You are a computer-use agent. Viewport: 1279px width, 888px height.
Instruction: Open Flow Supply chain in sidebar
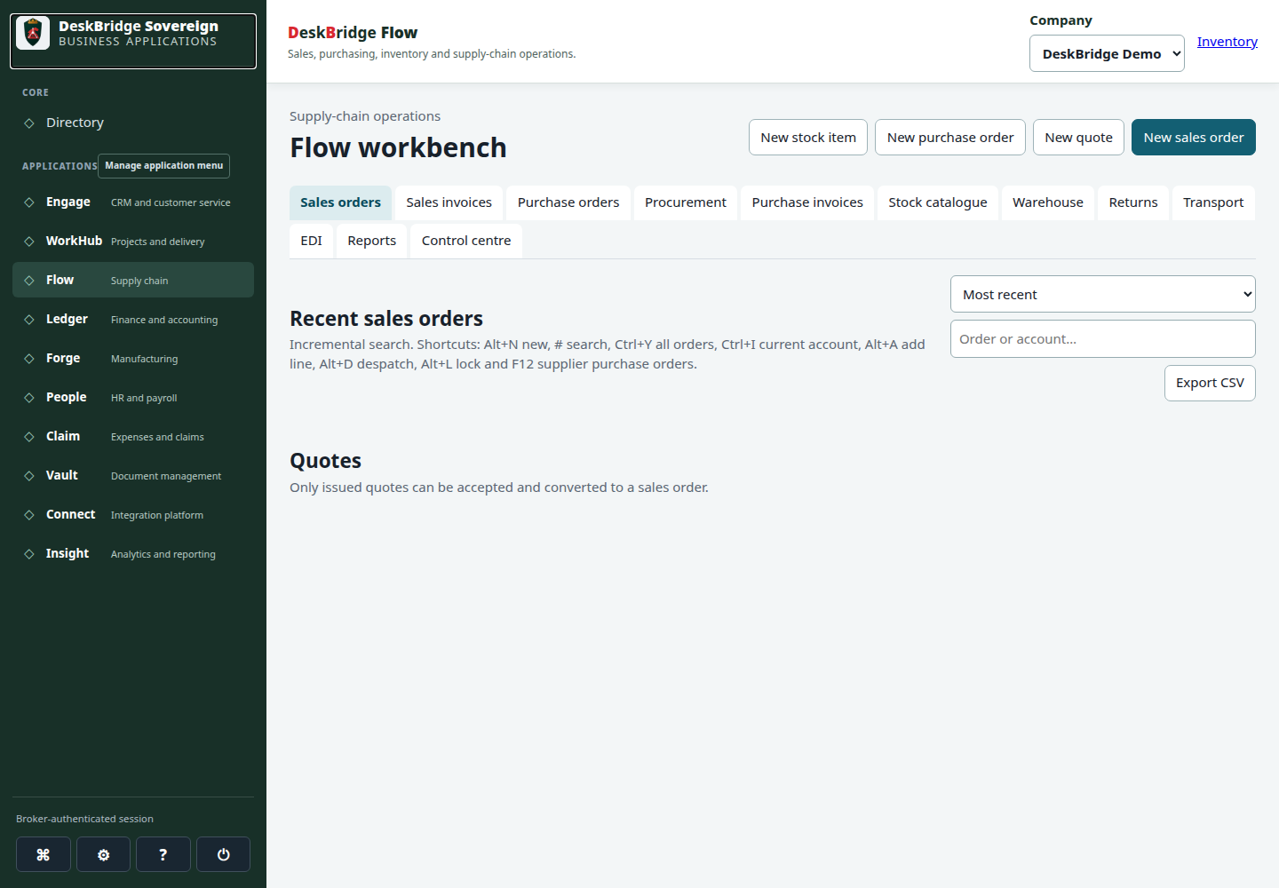tap(133, 280)
